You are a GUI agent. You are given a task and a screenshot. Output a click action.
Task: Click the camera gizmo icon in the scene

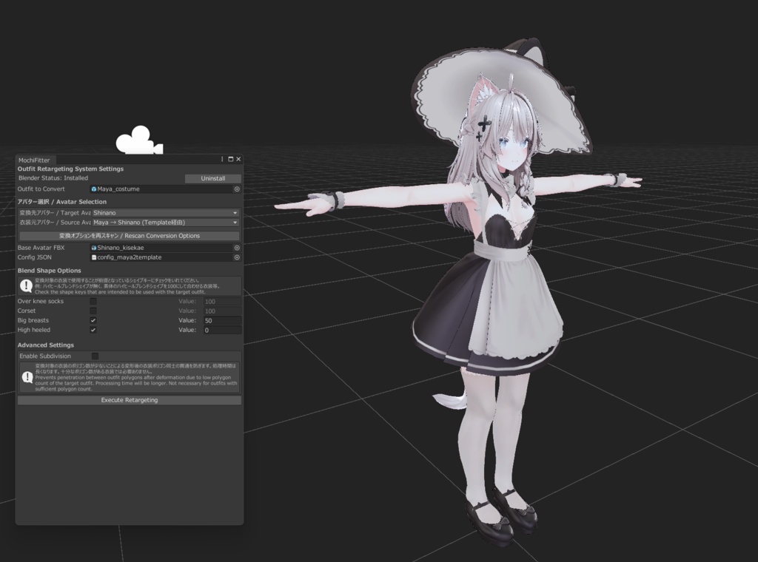point(139,140)
